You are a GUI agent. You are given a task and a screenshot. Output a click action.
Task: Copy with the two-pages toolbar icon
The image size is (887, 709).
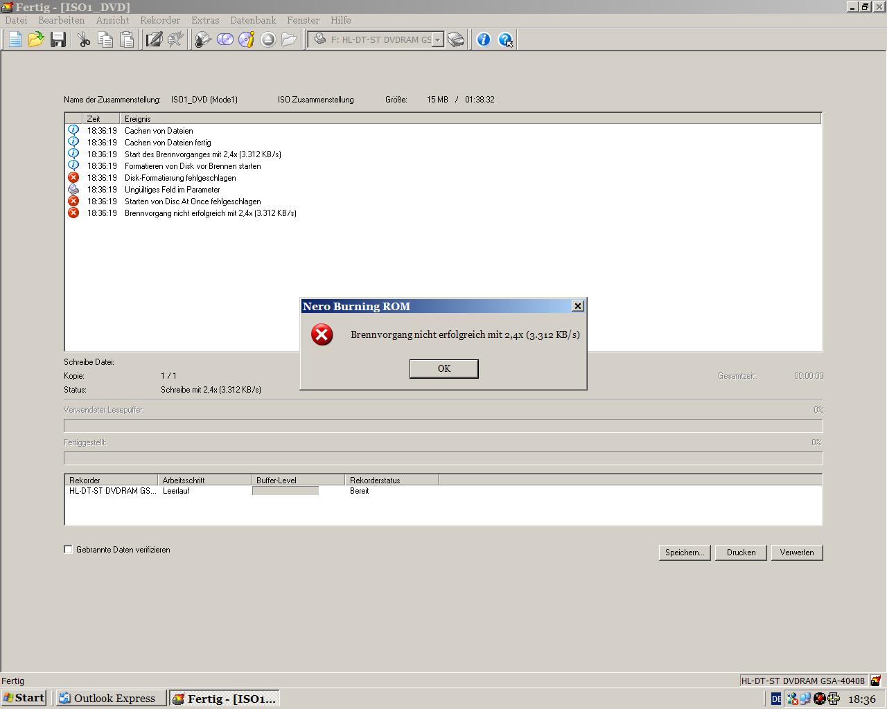105,39
